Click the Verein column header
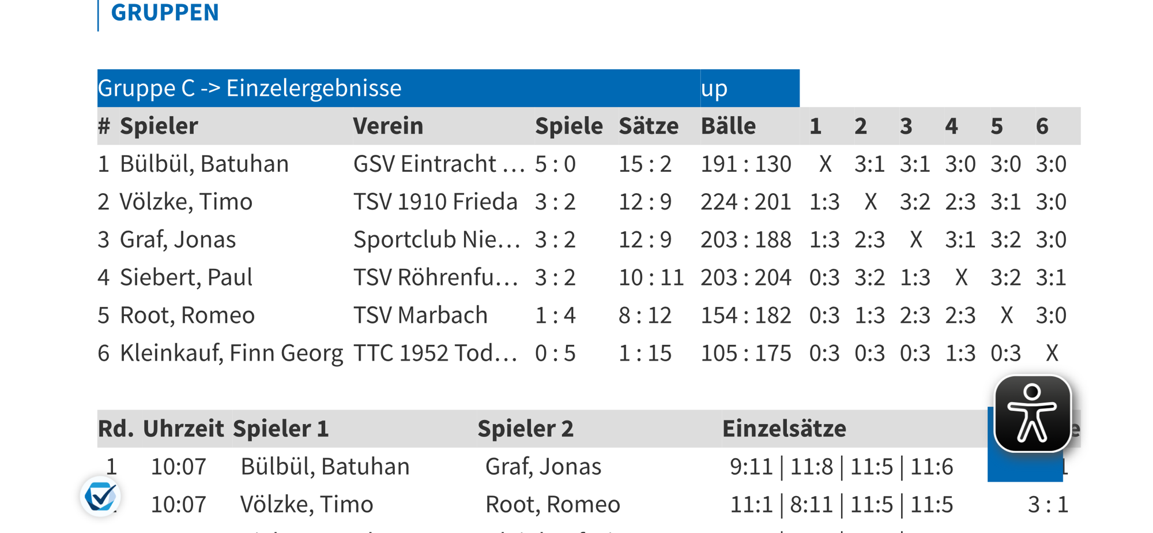 (x=388, y=126)
